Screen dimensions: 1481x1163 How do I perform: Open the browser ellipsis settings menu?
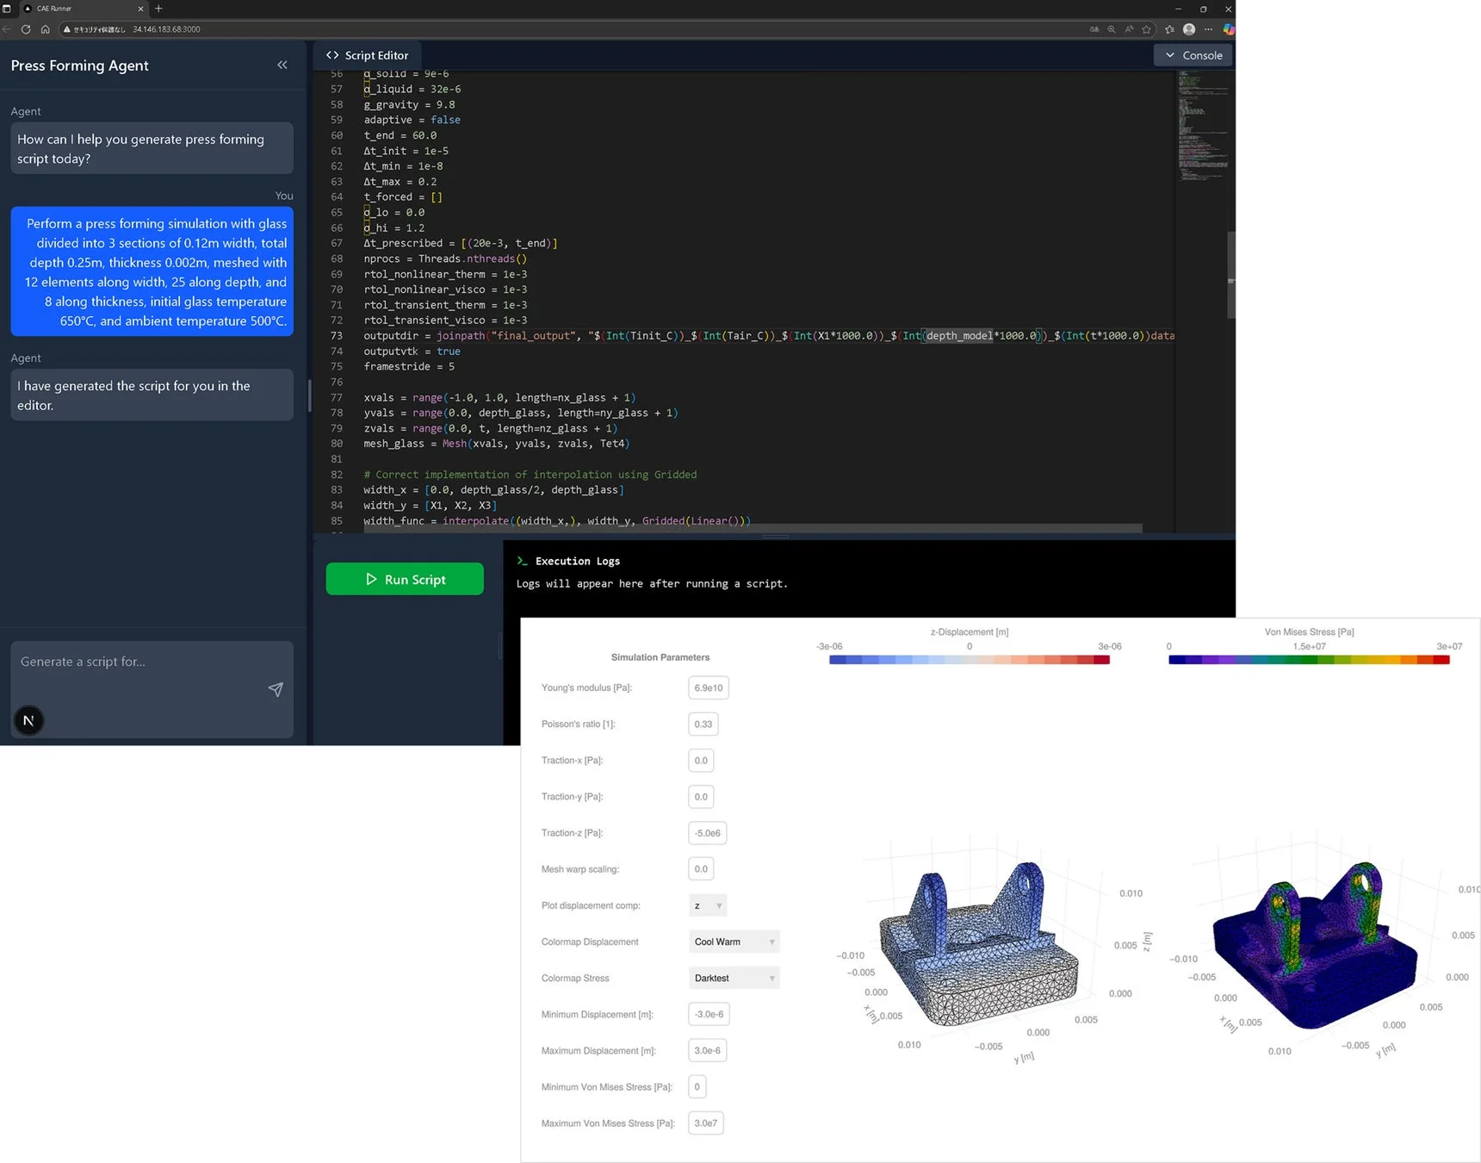tap(1209, 28)
